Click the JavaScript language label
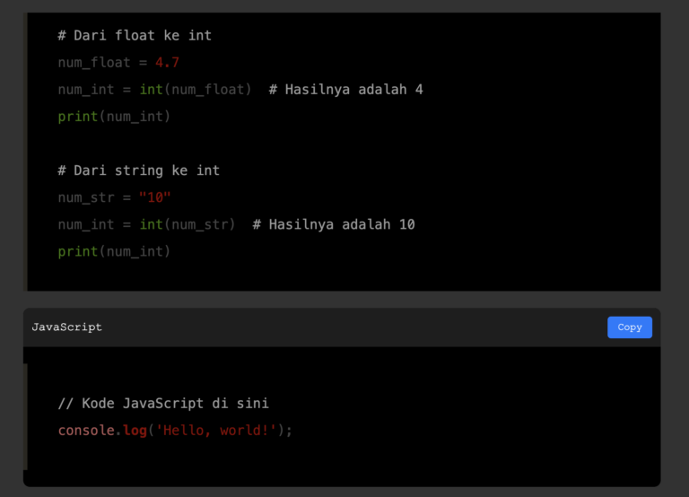 66,327
